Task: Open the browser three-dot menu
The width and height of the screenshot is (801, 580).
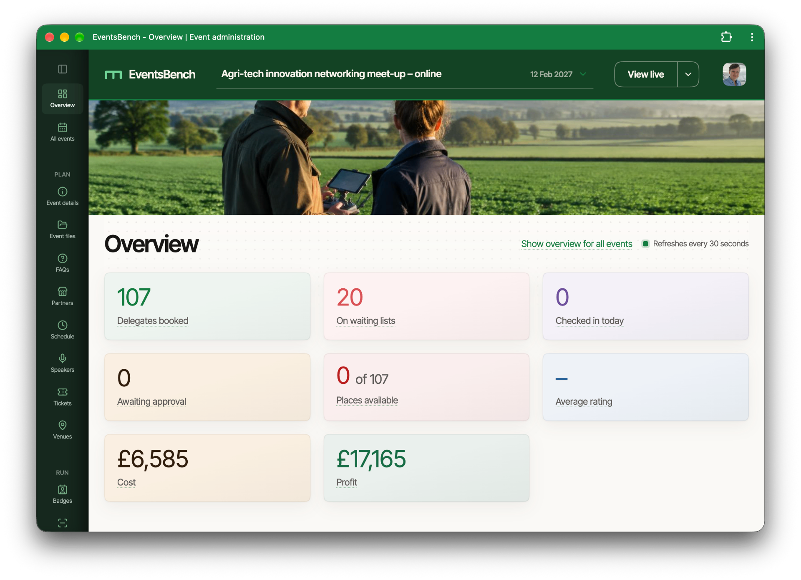Action: coord(752,37)
